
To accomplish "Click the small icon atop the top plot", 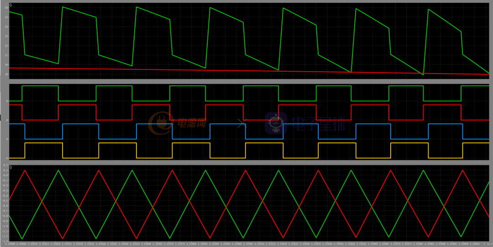I will tap(11, 5).
